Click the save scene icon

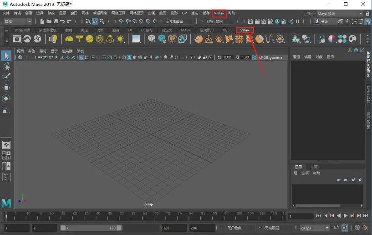(x=56, y=21)
